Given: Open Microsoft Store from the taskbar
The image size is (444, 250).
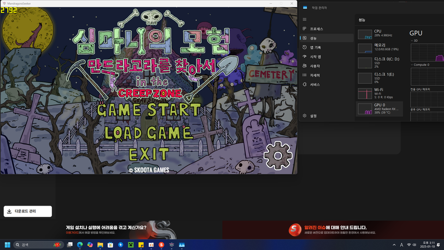Looking at the screenshot, I should point(110,245).
